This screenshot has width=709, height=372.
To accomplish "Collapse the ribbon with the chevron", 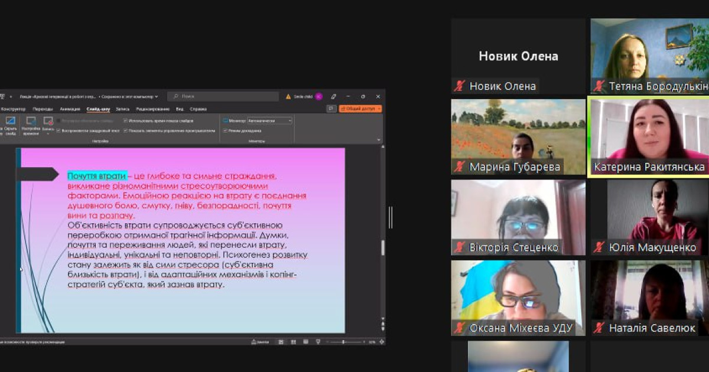I will coord(379,140).
